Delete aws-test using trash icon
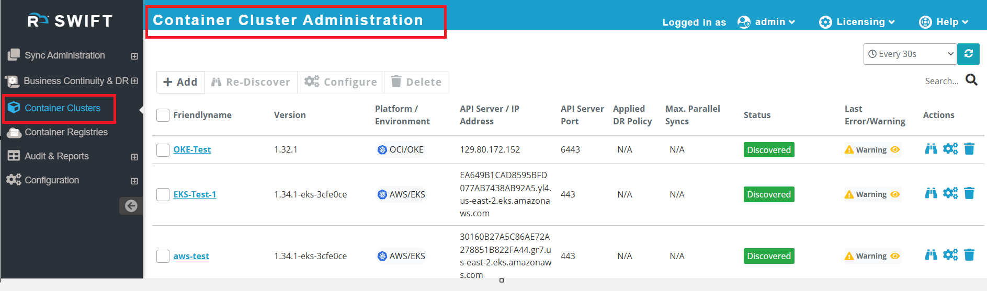 (x=969, y=255)
